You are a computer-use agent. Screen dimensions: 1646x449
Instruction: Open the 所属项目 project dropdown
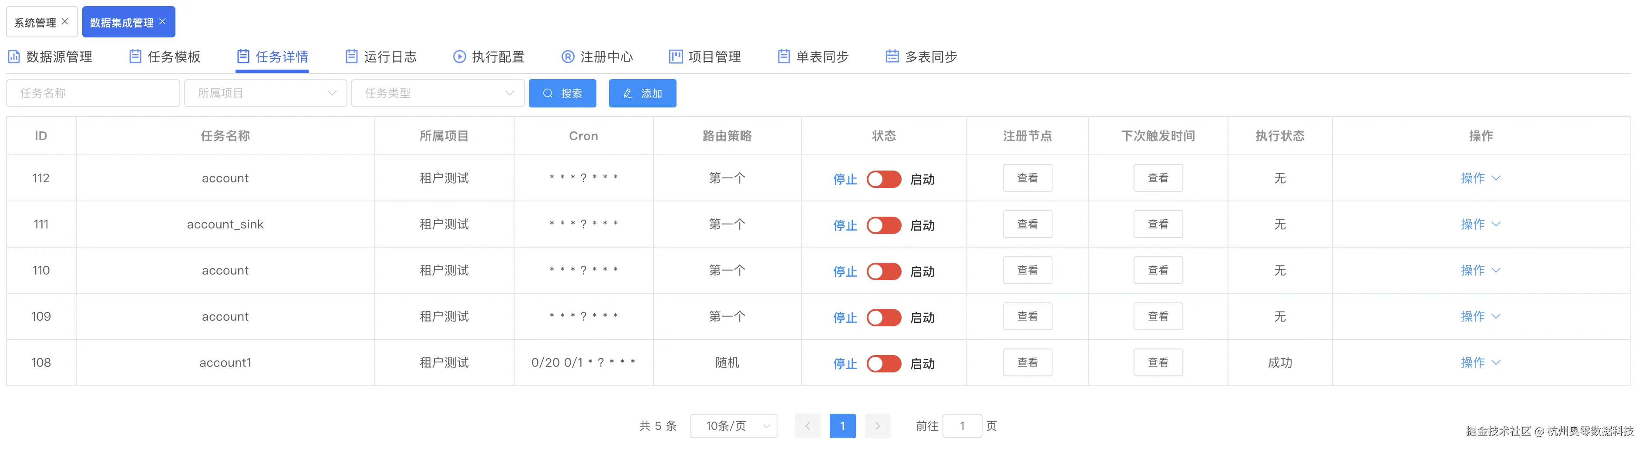coord(265,93)
